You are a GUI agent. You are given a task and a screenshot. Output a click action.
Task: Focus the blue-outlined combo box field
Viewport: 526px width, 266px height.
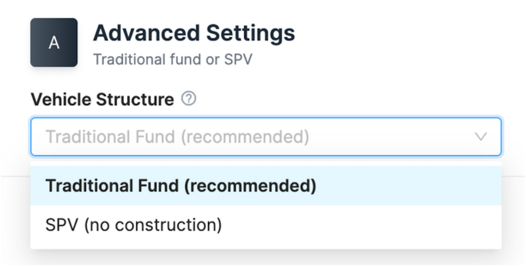[266, 137]
